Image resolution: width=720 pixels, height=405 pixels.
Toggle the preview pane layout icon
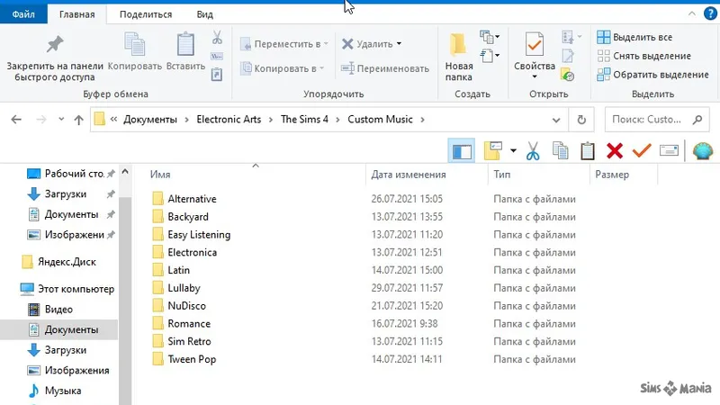click(x=462, y=150)
